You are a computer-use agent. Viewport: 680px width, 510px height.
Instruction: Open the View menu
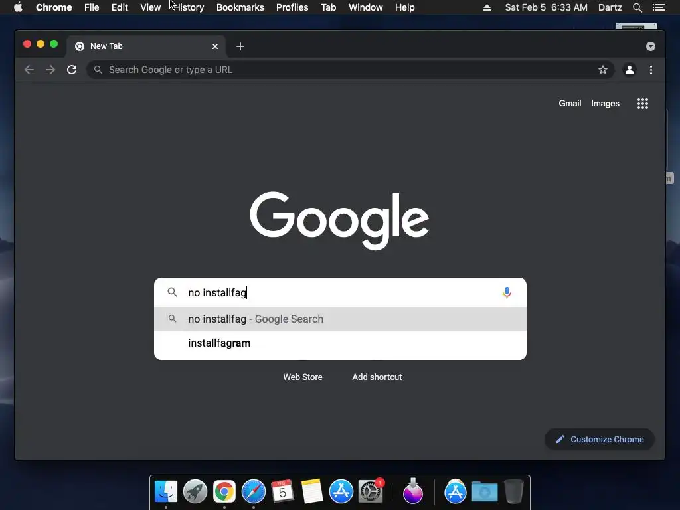(x=151, y=7)
